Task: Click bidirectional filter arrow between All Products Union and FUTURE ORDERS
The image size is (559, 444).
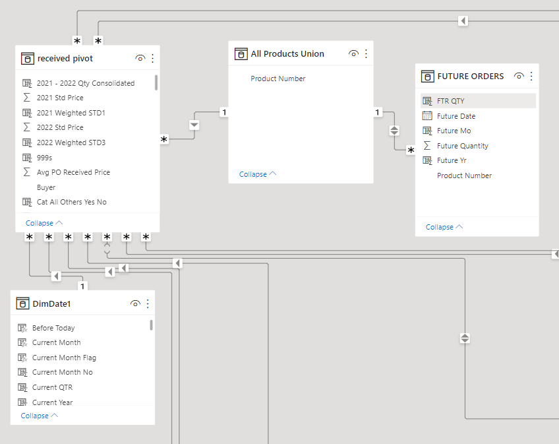Action: (394, 131)
